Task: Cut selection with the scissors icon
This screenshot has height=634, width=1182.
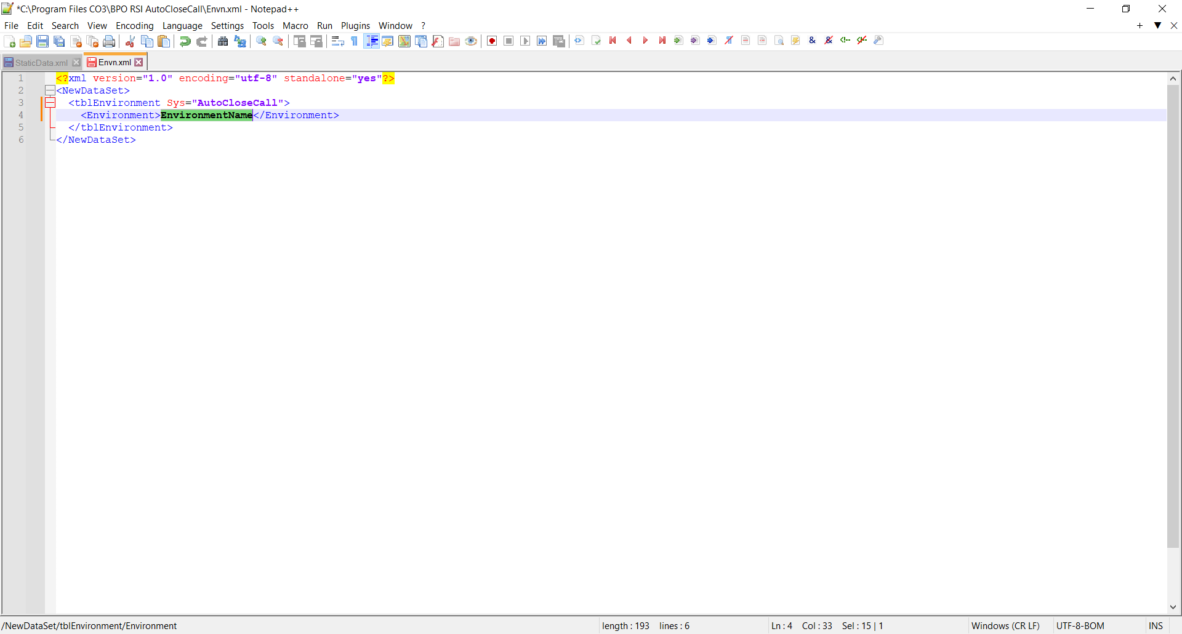Action: click(130, 41)
